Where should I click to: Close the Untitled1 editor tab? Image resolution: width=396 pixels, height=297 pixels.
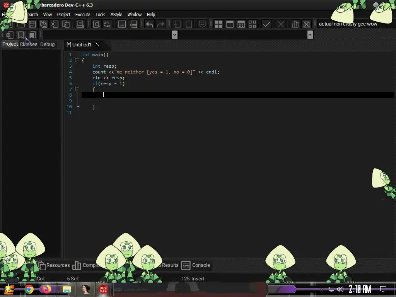pyautogui.click(x=97, y=44)
